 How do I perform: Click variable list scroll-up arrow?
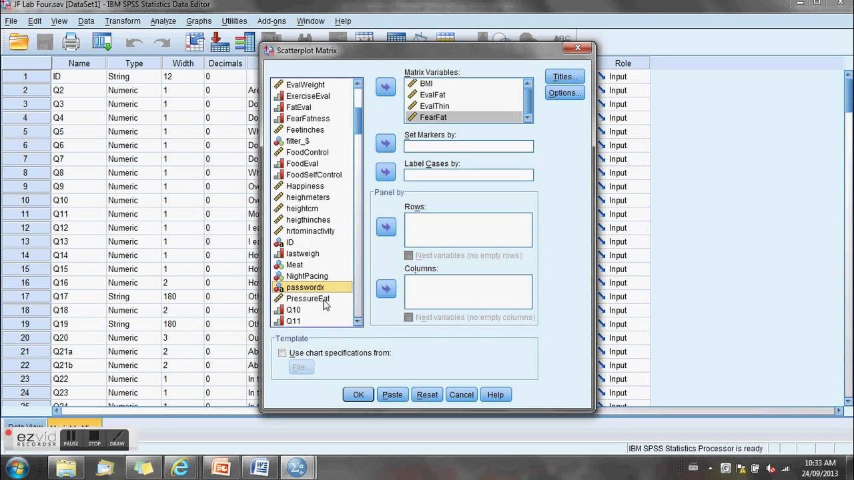[358, 83]
